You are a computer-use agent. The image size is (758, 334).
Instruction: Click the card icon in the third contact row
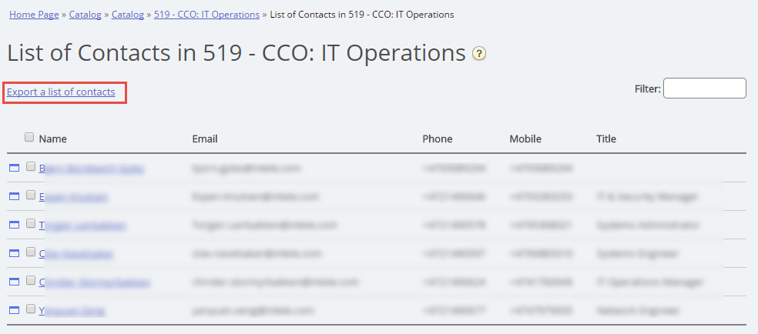pos(14,225)
